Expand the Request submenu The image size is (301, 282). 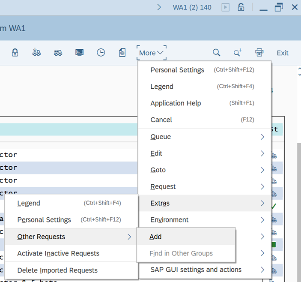click(205, 186)
